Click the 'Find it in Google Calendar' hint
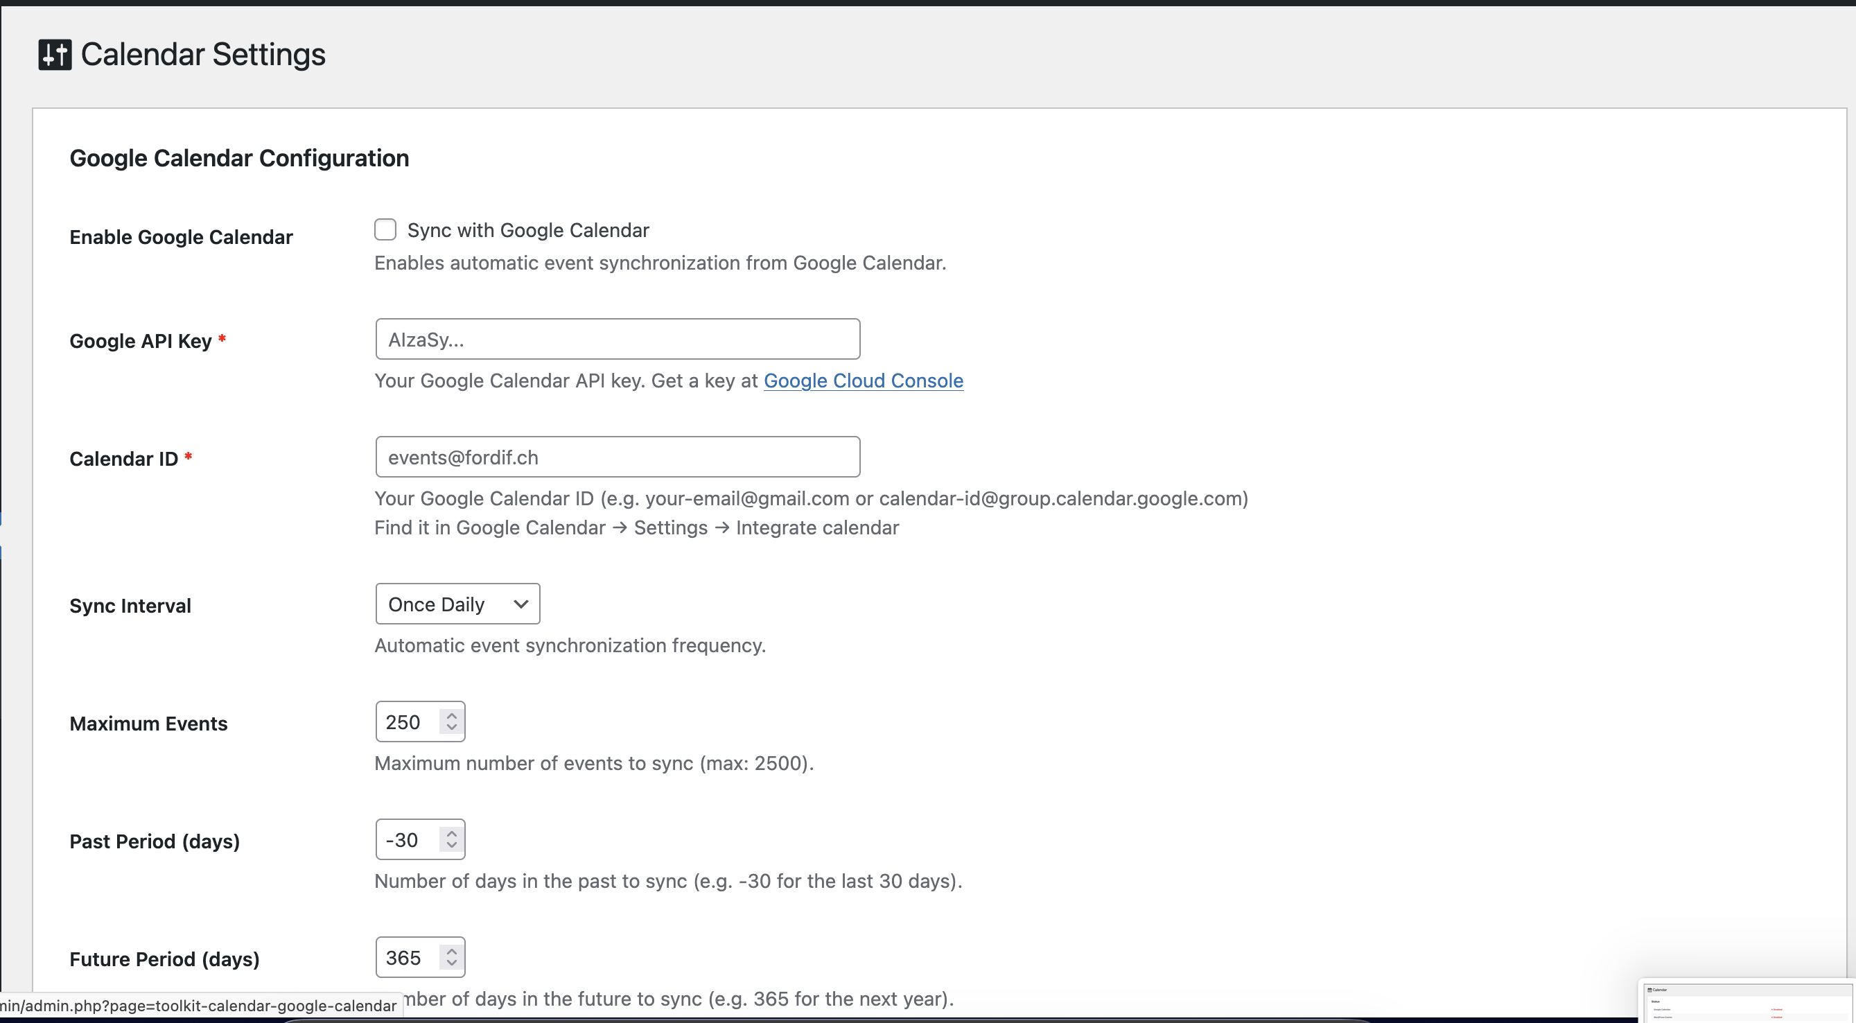 (637, 528)
